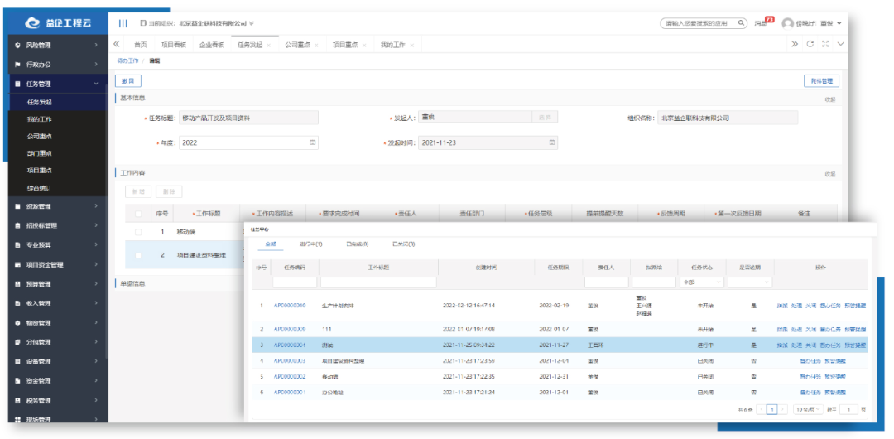This screenshot has height=439, width=894.
Task: Click page number 1 in the pagination
Action: pos(771,409)
